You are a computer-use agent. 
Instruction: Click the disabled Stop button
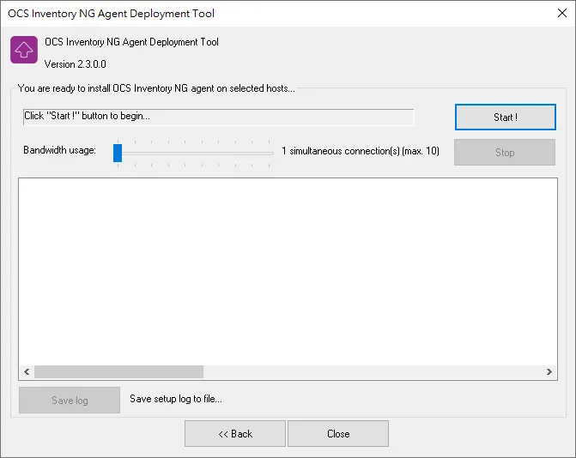[505, 153]
